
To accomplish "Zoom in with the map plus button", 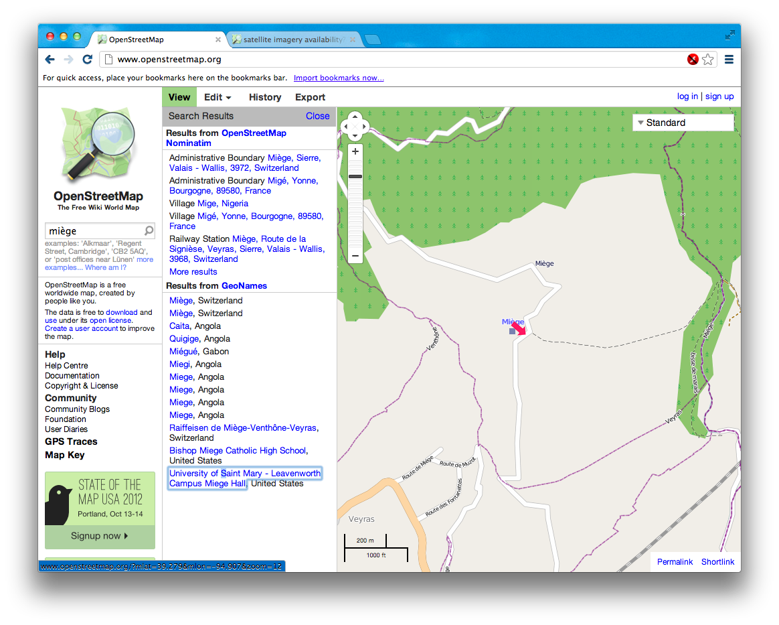I will pyautogui.click(x=355, y=151).
